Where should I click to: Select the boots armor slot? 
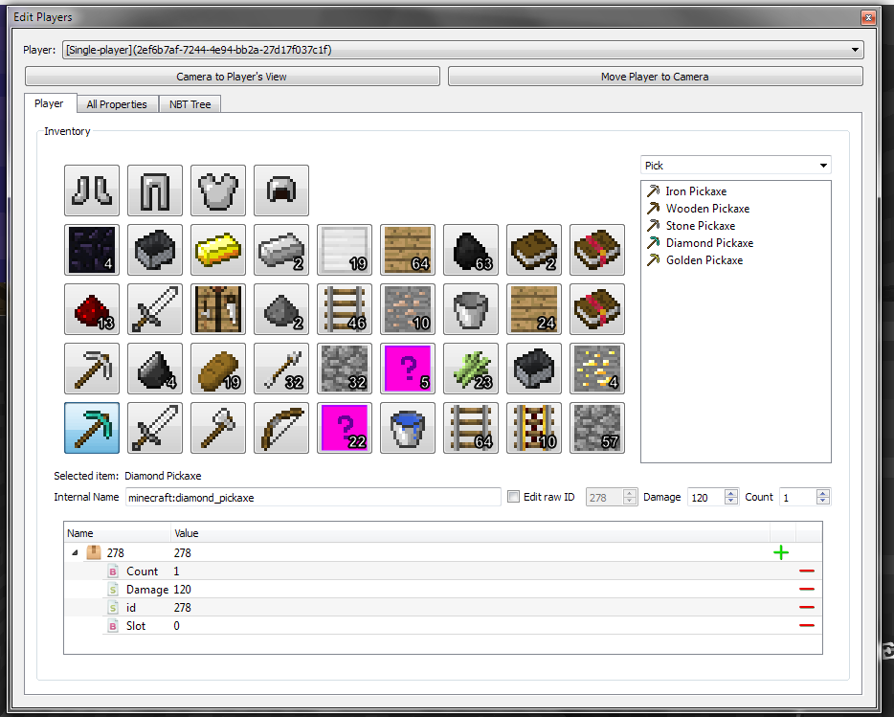click(x=92, y=190)
